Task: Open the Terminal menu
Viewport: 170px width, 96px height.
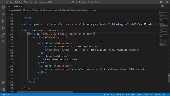Action: (43, 2)
